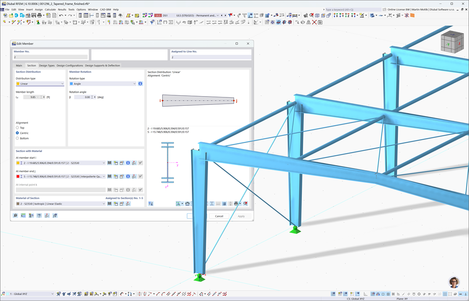This screenshot has height=301, width=469.
Task: Open the section library book icon at member start i
Action: point(109,163)
